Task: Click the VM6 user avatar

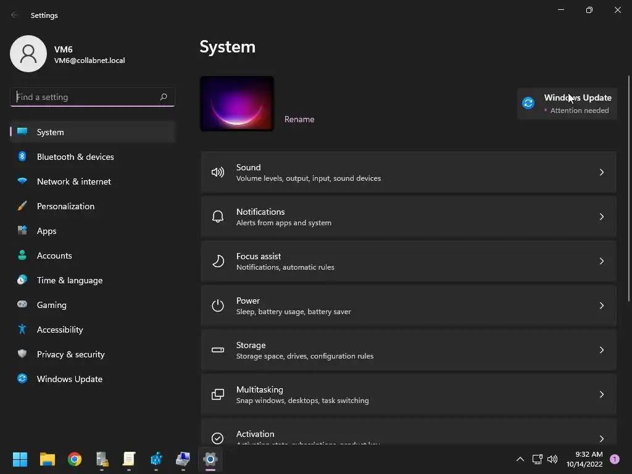Action: [28, 54]
